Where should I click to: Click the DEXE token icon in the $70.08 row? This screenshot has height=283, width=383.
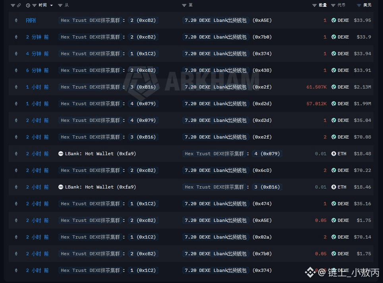click(334, 137)
